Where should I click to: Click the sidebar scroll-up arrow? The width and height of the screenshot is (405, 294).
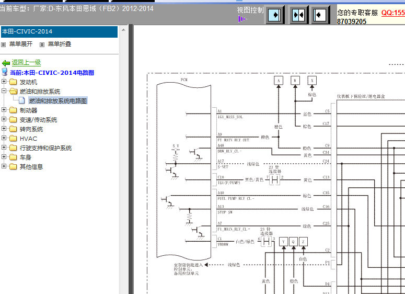[123, 30]
